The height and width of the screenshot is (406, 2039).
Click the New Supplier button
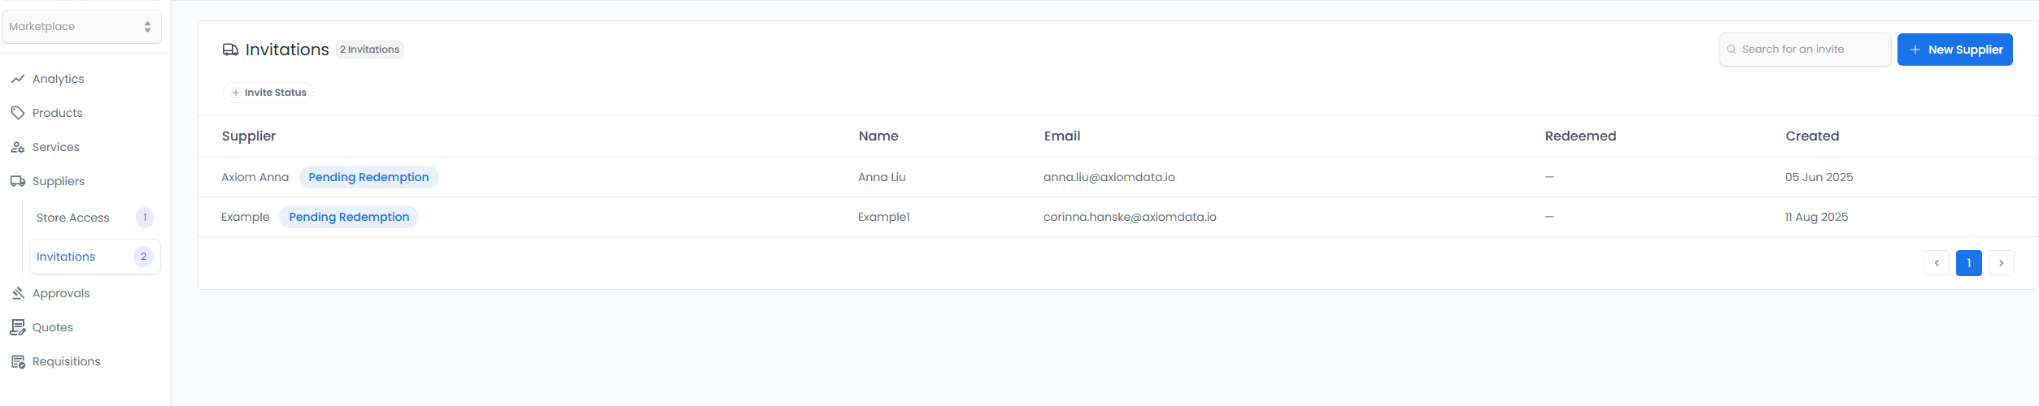(1954, 50)
